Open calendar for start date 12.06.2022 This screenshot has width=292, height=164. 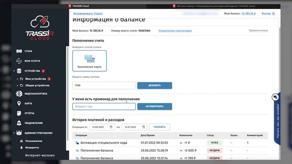111,127
